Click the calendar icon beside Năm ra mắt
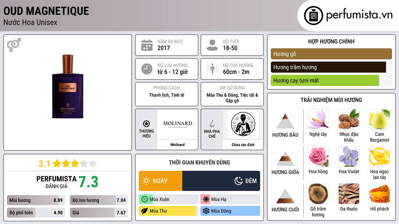The width and height of the screenshot is (399, 224). tap(147, 45)
